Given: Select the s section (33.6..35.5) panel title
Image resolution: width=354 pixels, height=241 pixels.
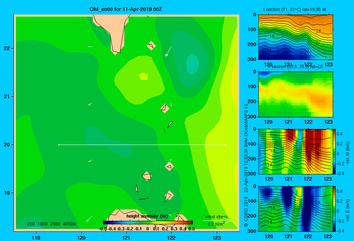Looking at the screenshot, I should click(295, 67).
